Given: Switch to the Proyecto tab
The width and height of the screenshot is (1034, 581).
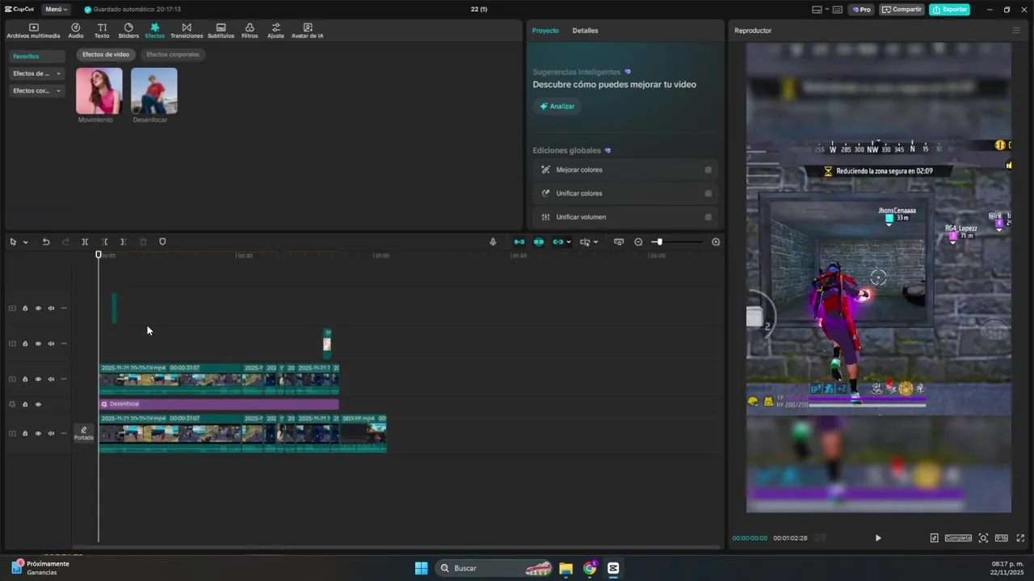Looking at the screenshot, I should tap(545, 31).
